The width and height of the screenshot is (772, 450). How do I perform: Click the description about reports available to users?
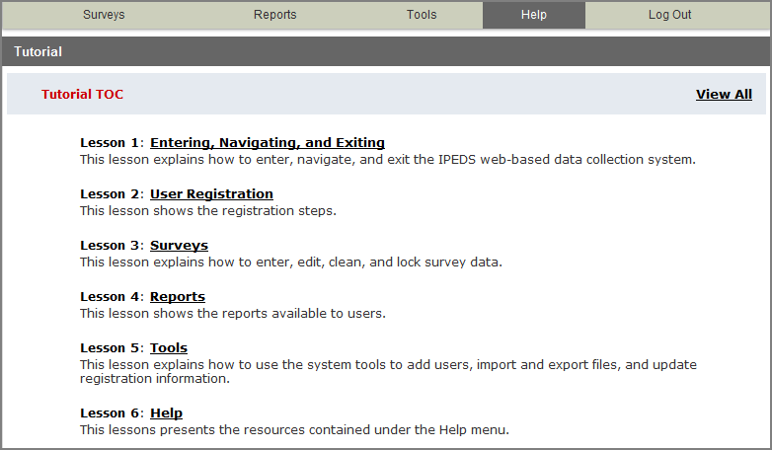pyautogui.click(x=232, y=313)
